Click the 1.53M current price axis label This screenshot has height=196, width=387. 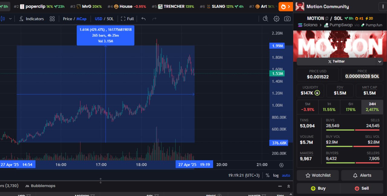coord(277,73)
